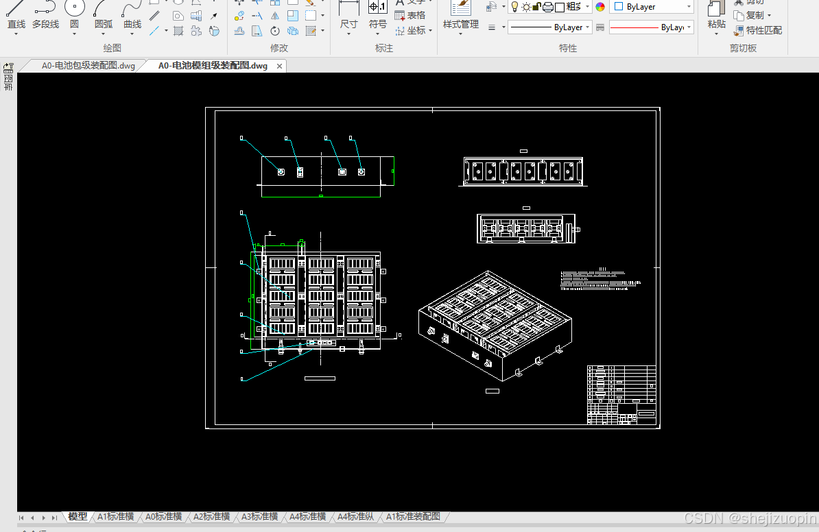819x532 pixels.
Task: Switch to A0-电池包级装配图.dwg tab
Action: pyautogui.click(x=88, y=66)
